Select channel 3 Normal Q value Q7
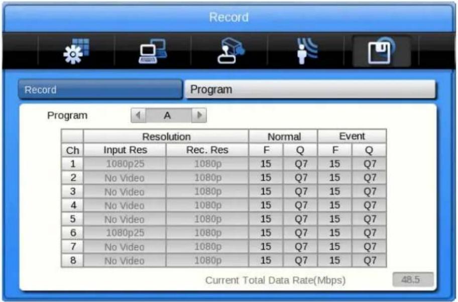The height and width of the screenshot is (302, 458). [300, 191]
